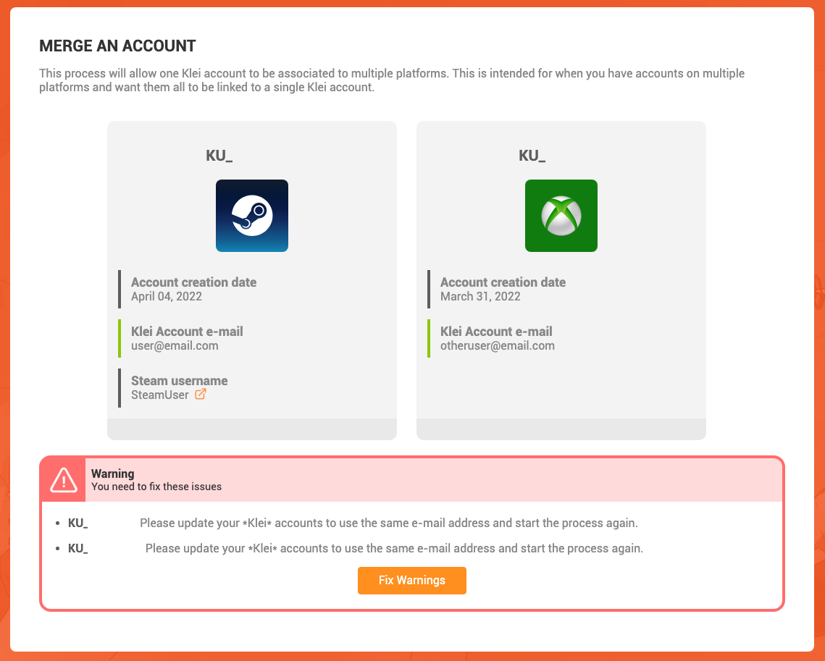
Task: Click the Steam platform logo icon
Action: (x=252, y=216)
